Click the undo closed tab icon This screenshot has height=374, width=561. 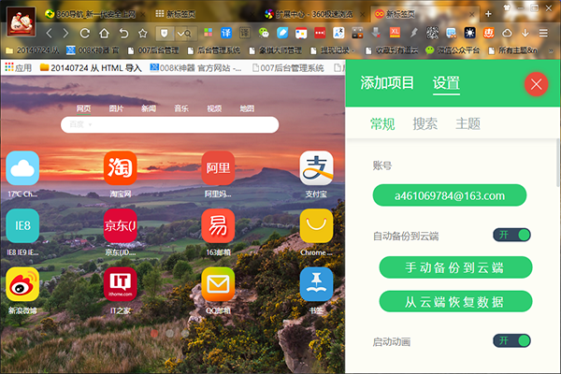point(123,34)
